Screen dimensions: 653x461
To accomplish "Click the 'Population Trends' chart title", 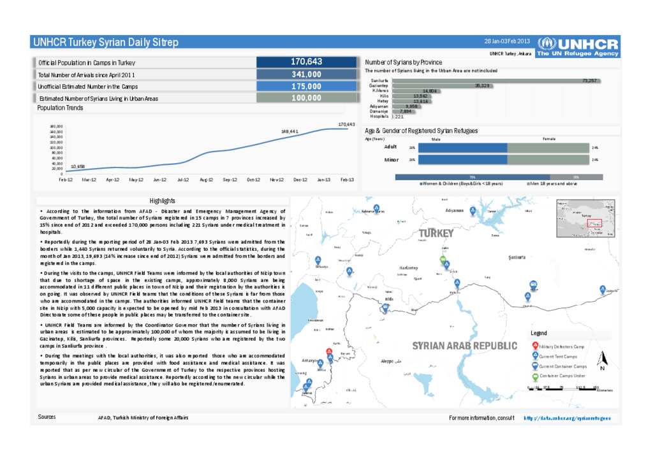I will coord(60,108).
